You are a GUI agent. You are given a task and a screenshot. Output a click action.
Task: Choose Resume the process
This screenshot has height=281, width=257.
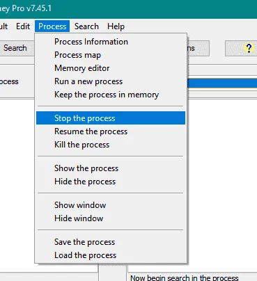click(111, 131)
